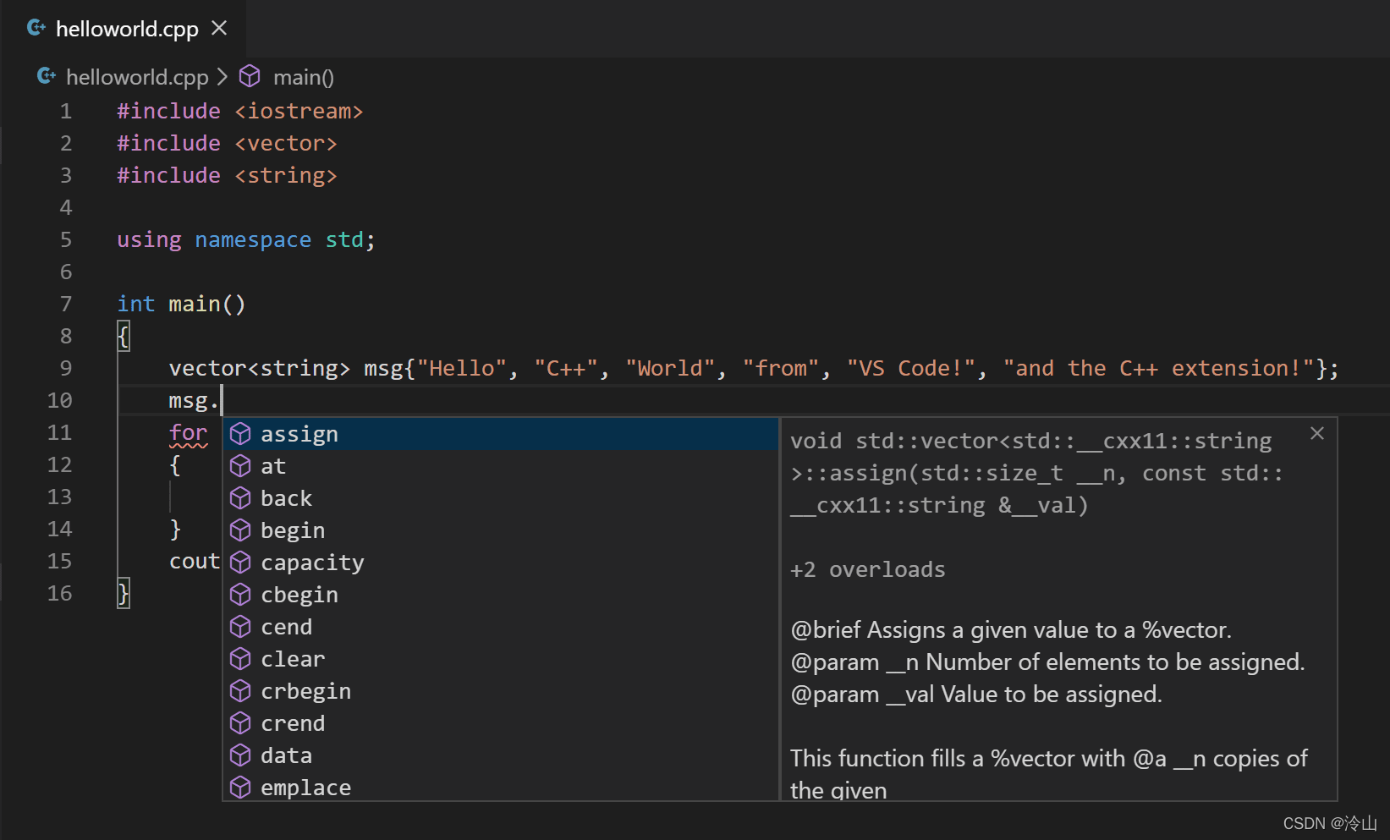
Task: Click the cube icon beside main() in the breadcrumb
Action: tap(250, 76)
